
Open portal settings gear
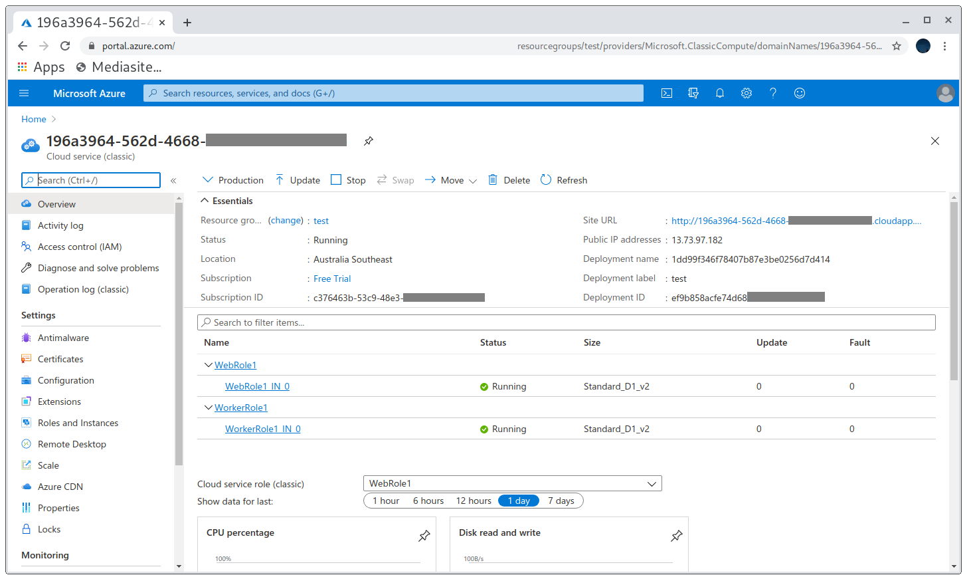[x=747, y=93]
